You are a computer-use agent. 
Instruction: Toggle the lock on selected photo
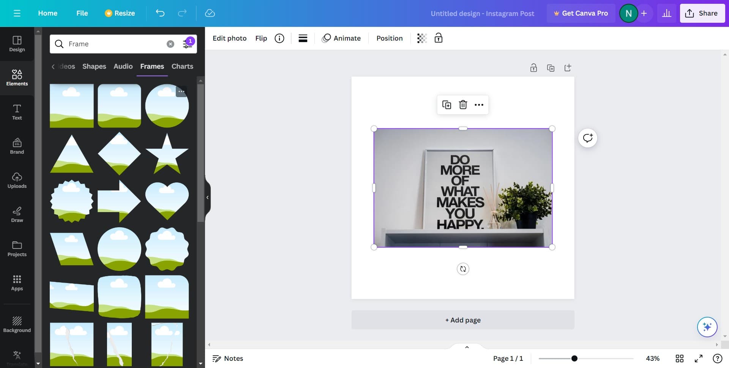(x=439, y=38)
